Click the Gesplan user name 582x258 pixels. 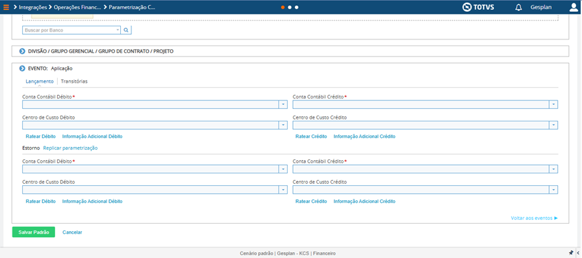click(541, 7)
